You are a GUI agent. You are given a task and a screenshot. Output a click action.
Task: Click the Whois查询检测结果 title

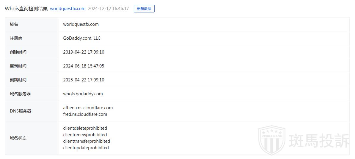(26, 9)
